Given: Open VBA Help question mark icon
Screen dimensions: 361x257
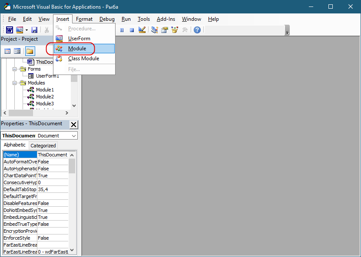Looking at the screenshot, I should [197, 30].
